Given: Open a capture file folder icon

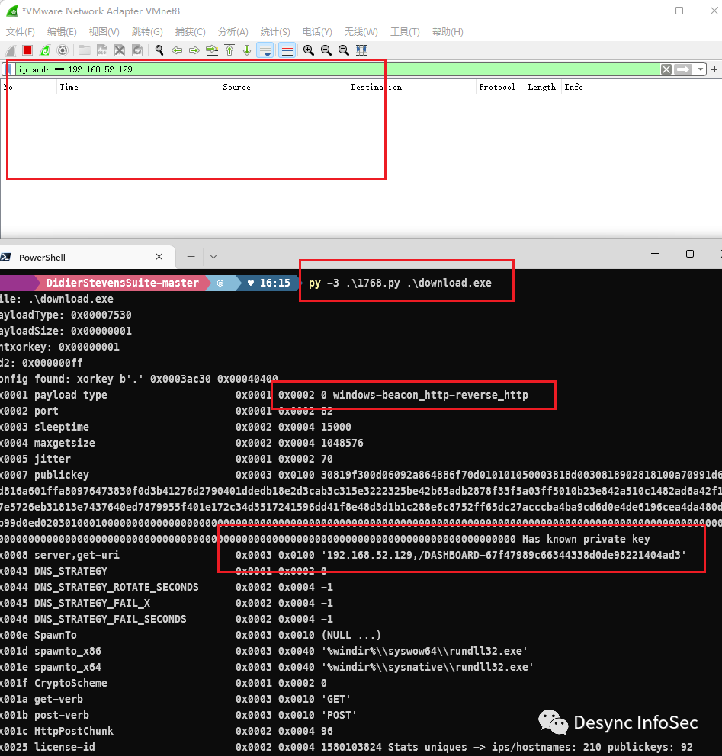Looking at the screenshot, I should pyautogui.click(x=85, y=50).
